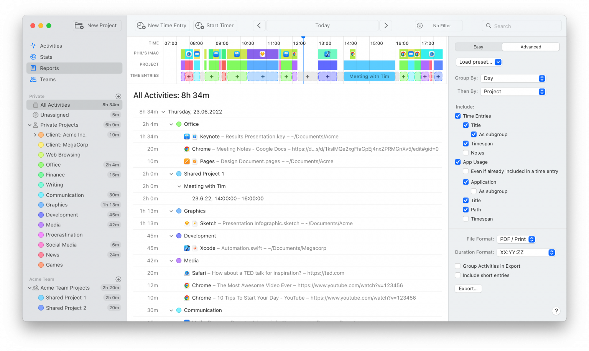Select the Advanced tab
Image resolution: width=589 pixels, height=351 pixels.
[530, 46]
